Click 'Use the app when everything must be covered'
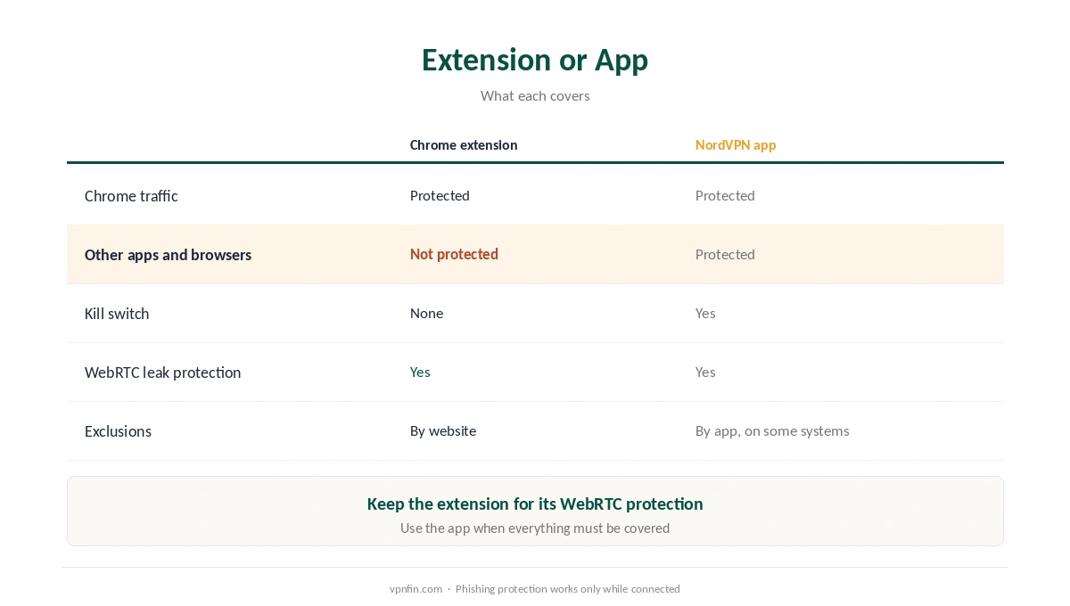 click(535, 528)
